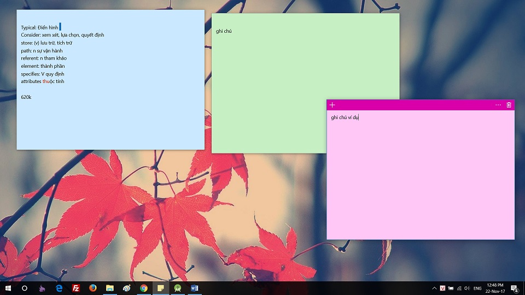Delete the pink note with the trash icon

click(509, 105)
